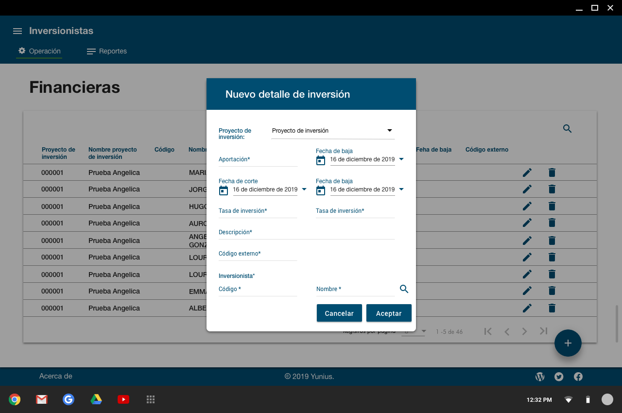The width and height of the screenshot is (622, 413).
Task: Open the Facebook link in footer
Action: [578, 377]
